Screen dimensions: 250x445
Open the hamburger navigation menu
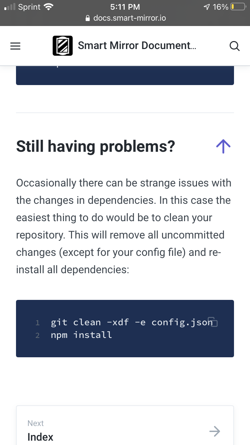pos(15,46)
